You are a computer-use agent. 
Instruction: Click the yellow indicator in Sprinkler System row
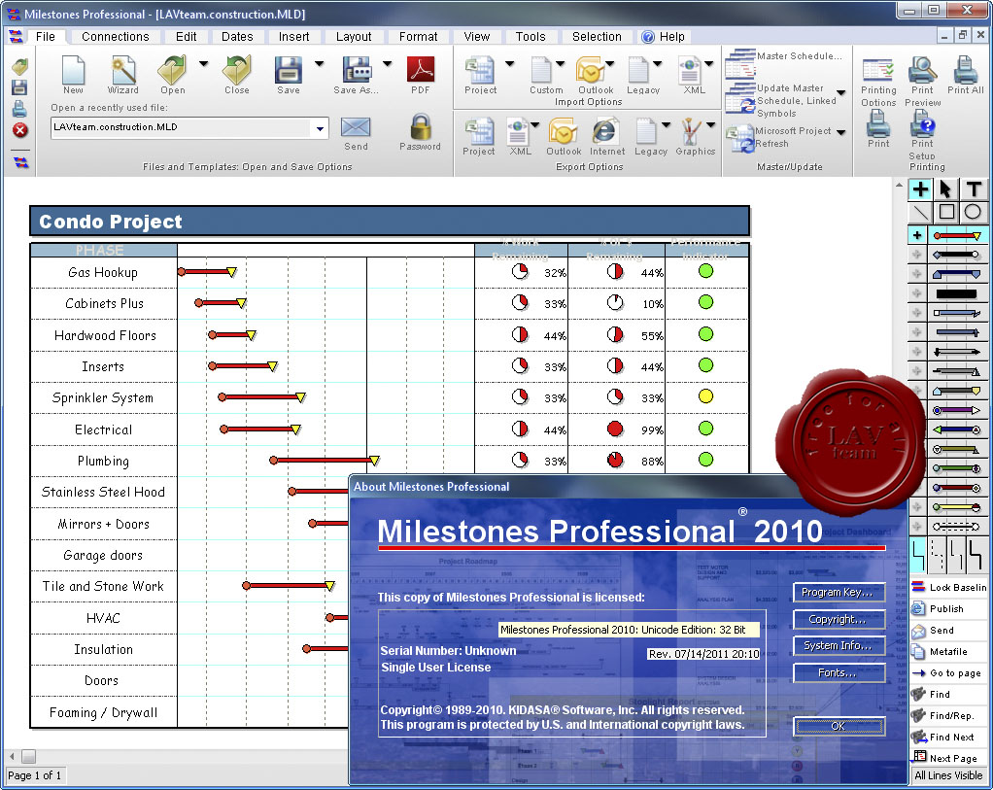pyautogui.click(x=705, y=396)
